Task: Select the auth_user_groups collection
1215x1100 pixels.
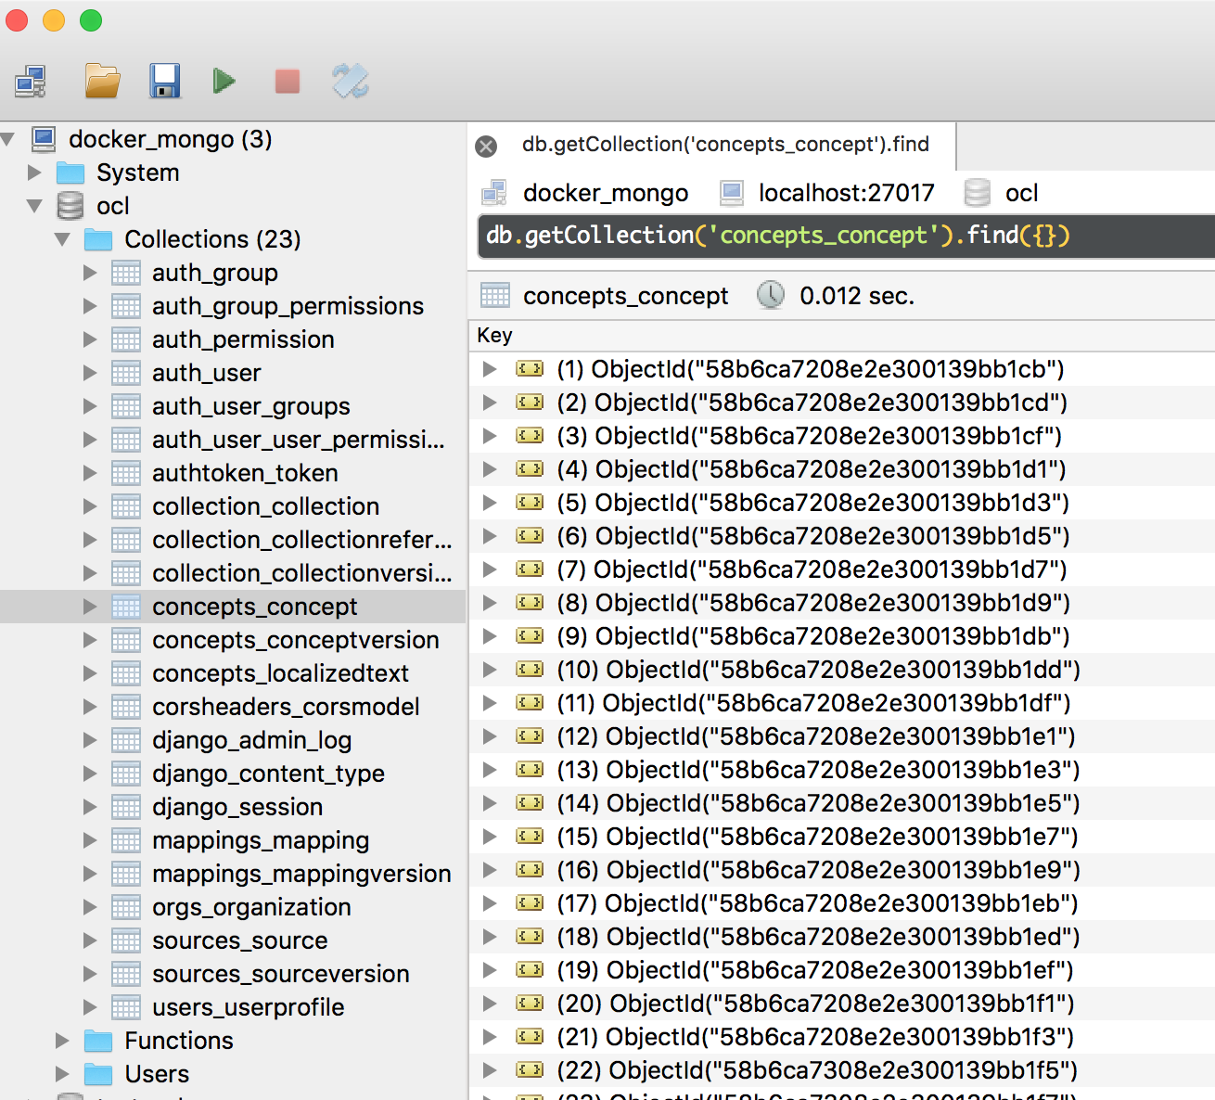Action: click(250, 406)
